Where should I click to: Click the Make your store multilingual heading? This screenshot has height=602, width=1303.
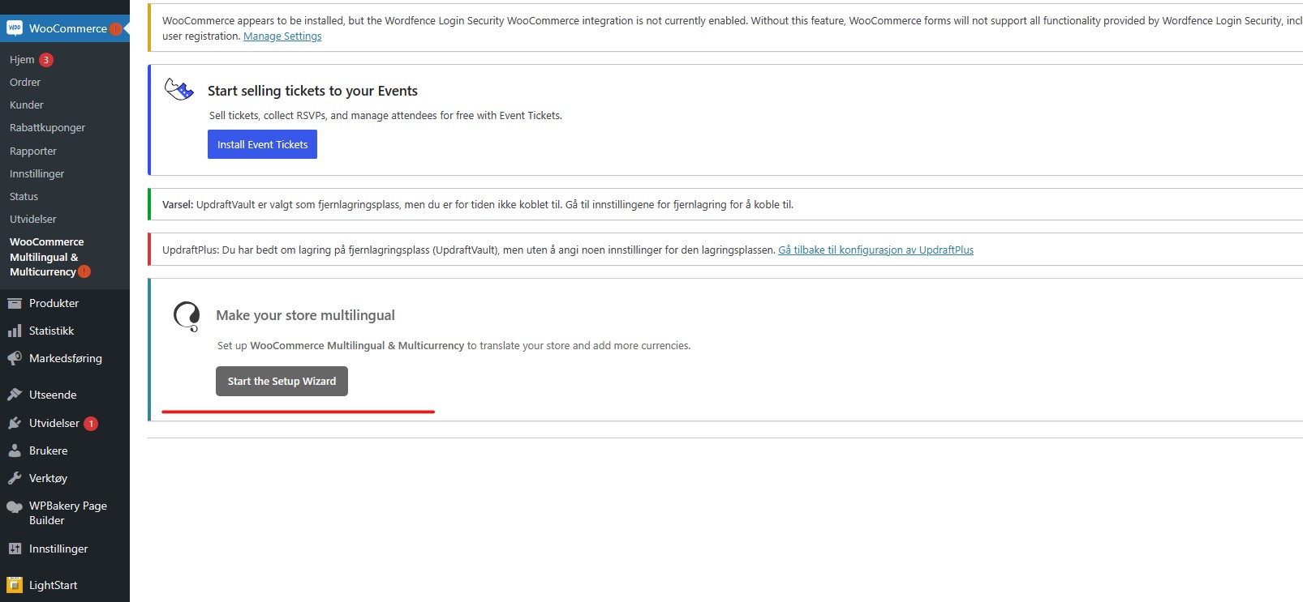click(x=305, y=315)
